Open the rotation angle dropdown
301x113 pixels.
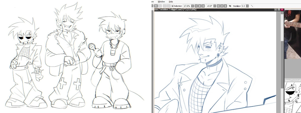[x=215, y=6]
